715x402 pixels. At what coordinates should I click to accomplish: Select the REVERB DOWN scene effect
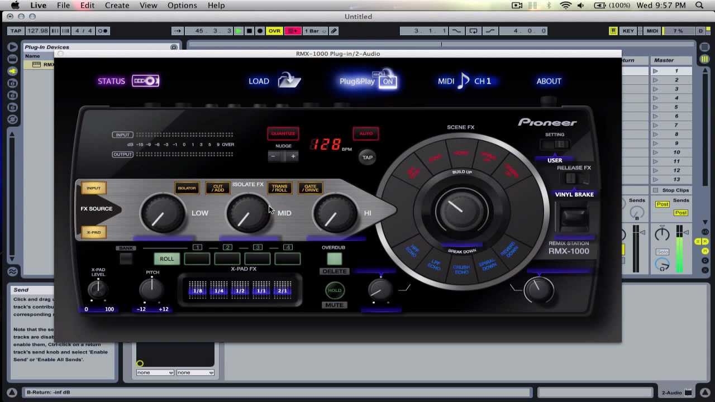click(508, 250)
